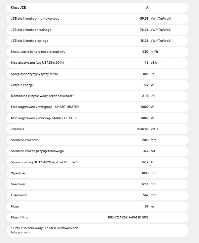The height and width of the screenshot is (243, 199).
Task: Select the 1253 mm Szerokość value
Action: pos(149,184)
